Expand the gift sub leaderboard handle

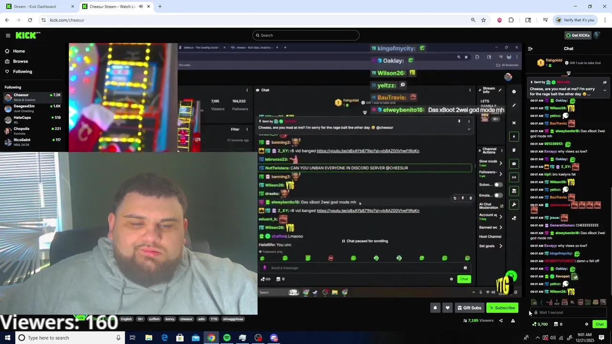tap(568, 74)
